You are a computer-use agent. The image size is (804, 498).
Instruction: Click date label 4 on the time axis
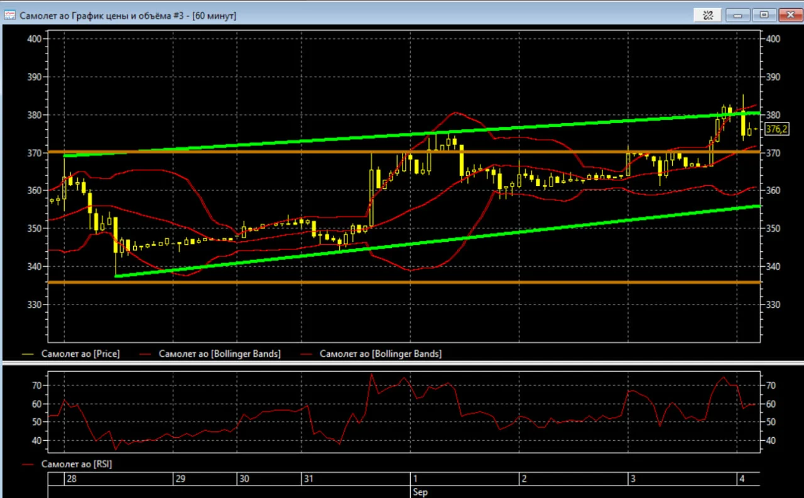(741, 479)
